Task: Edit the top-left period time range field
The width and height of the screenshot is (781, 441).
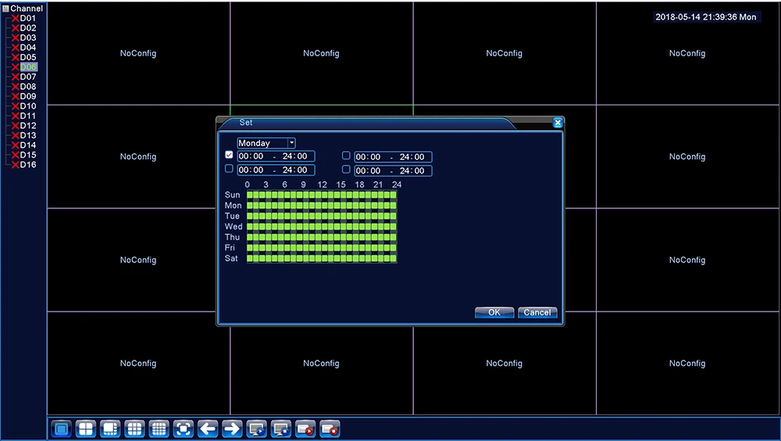Action: pos(276,156)
